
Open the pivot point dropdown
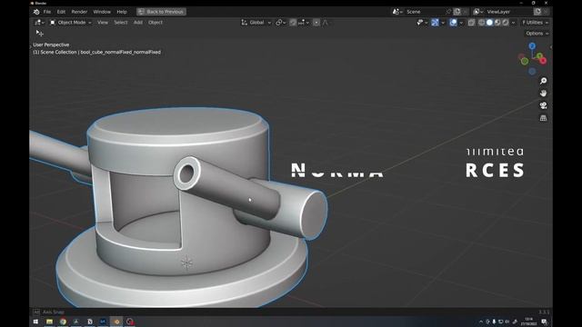[281, 23]
